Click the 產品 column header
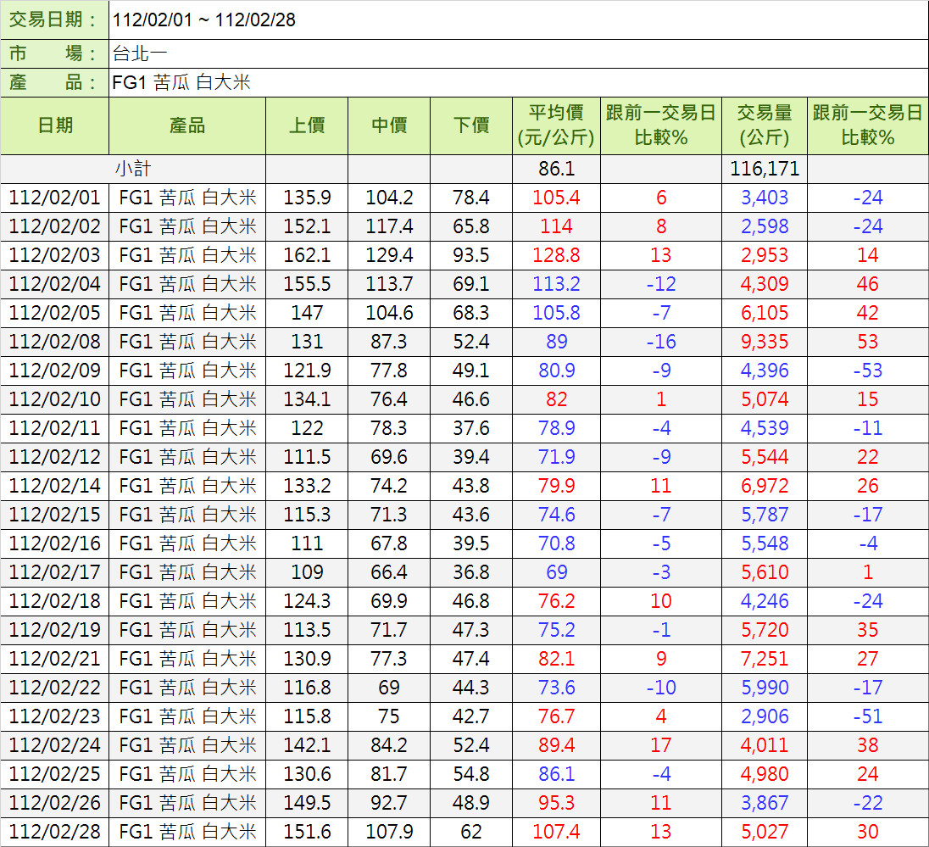 [x=187, y=125]
